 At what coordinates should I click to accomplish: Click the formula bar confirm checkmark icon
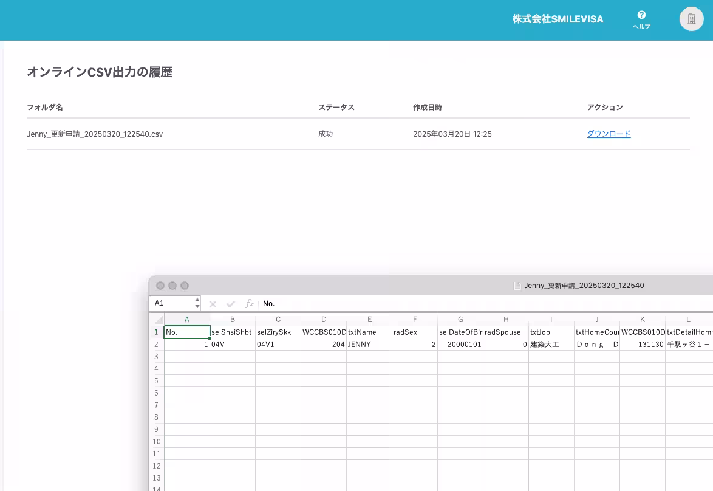tap(231, 304)
